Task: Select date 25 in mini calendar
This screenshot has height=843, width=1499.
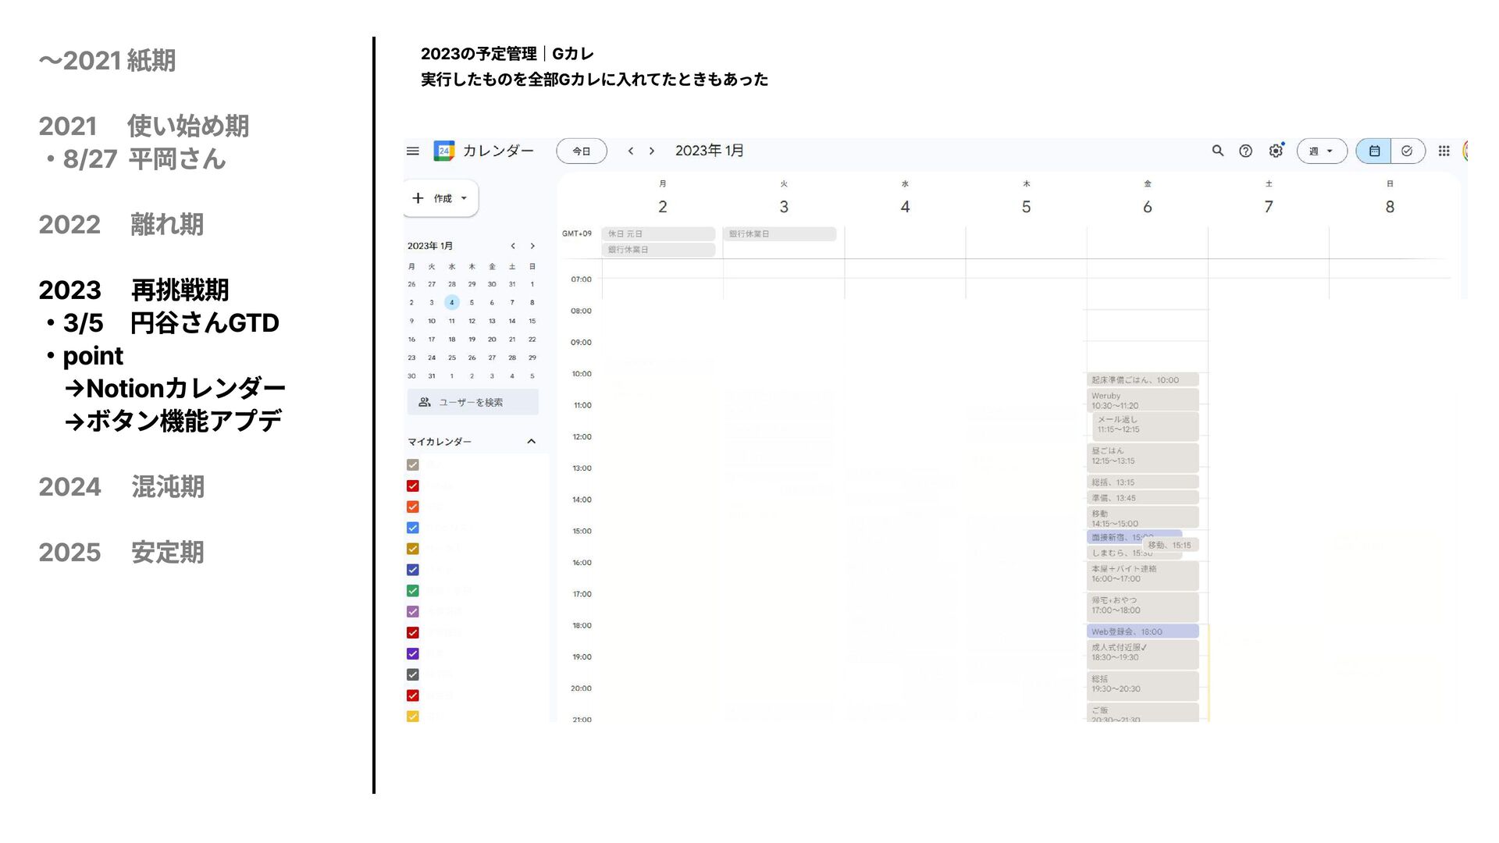Action: (x=451, y=357)
